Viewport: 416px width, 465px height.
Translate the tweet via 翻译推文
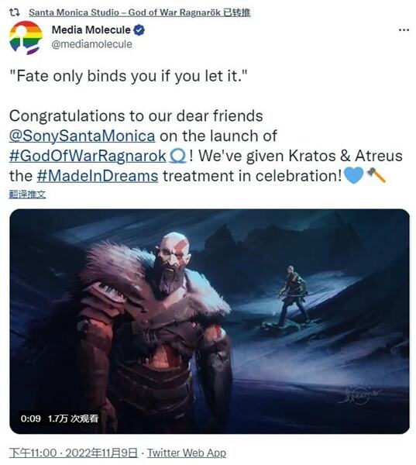pos(28,195)
